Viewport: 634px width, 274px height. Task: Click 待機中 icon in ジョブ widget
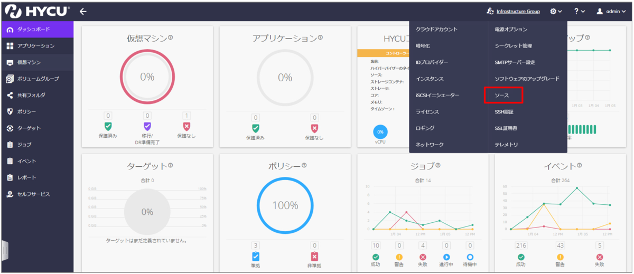pyautogui.click(x=470, y=257)
